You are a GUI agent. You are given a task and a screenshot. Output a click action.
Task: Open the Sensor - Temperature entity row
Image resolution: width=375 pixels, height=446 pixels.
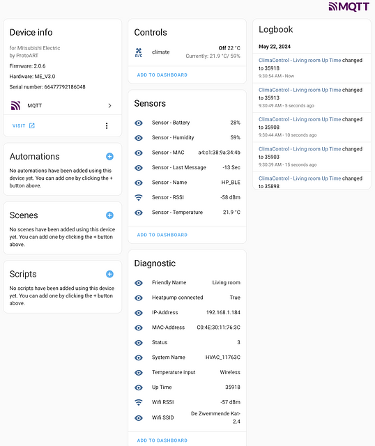pos(187,213)
